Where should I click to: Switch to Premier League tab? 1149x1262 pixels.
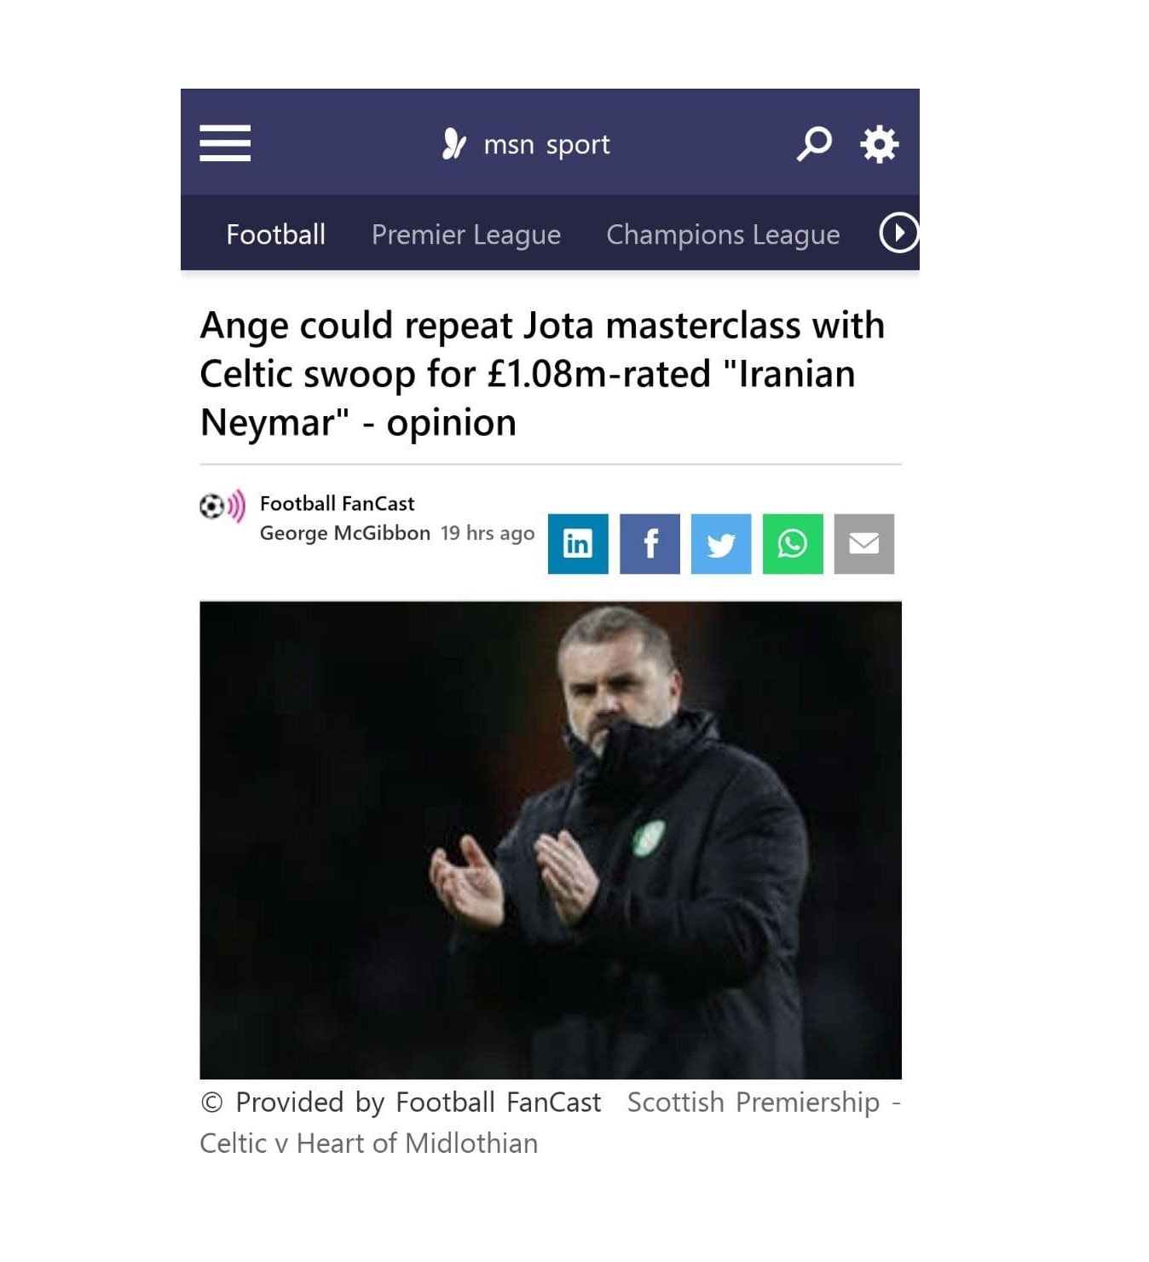click(466, 234)
